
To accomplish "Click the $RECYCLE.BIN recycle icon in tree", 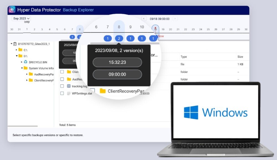I will click(26, 62).
